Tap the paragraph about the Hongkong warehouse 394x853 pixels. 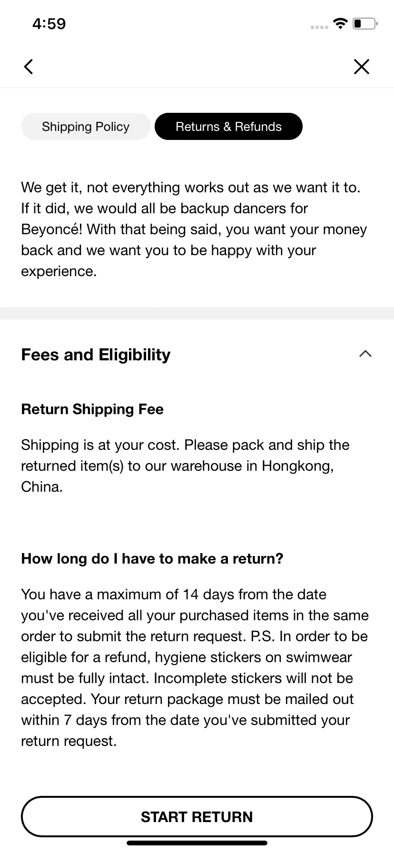(186, 466)
